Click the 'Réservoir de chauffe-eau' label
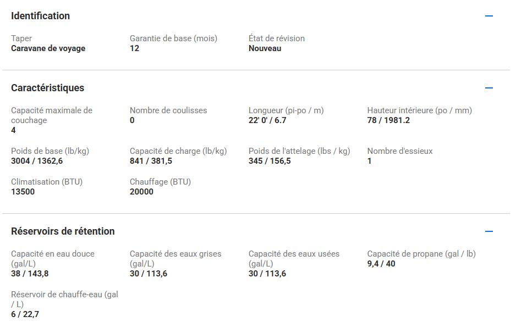532x333 pixels. click(64, 299)
